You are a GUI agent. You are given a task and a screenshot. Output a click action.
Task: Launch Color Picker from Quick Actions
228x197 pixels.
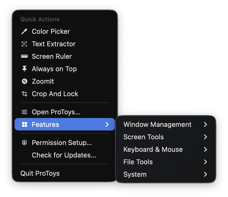tap(65, 31)
